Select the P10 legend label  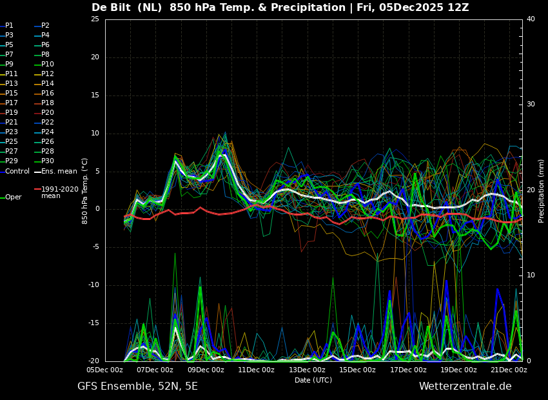pyautogui.click(x=47, y=65)
